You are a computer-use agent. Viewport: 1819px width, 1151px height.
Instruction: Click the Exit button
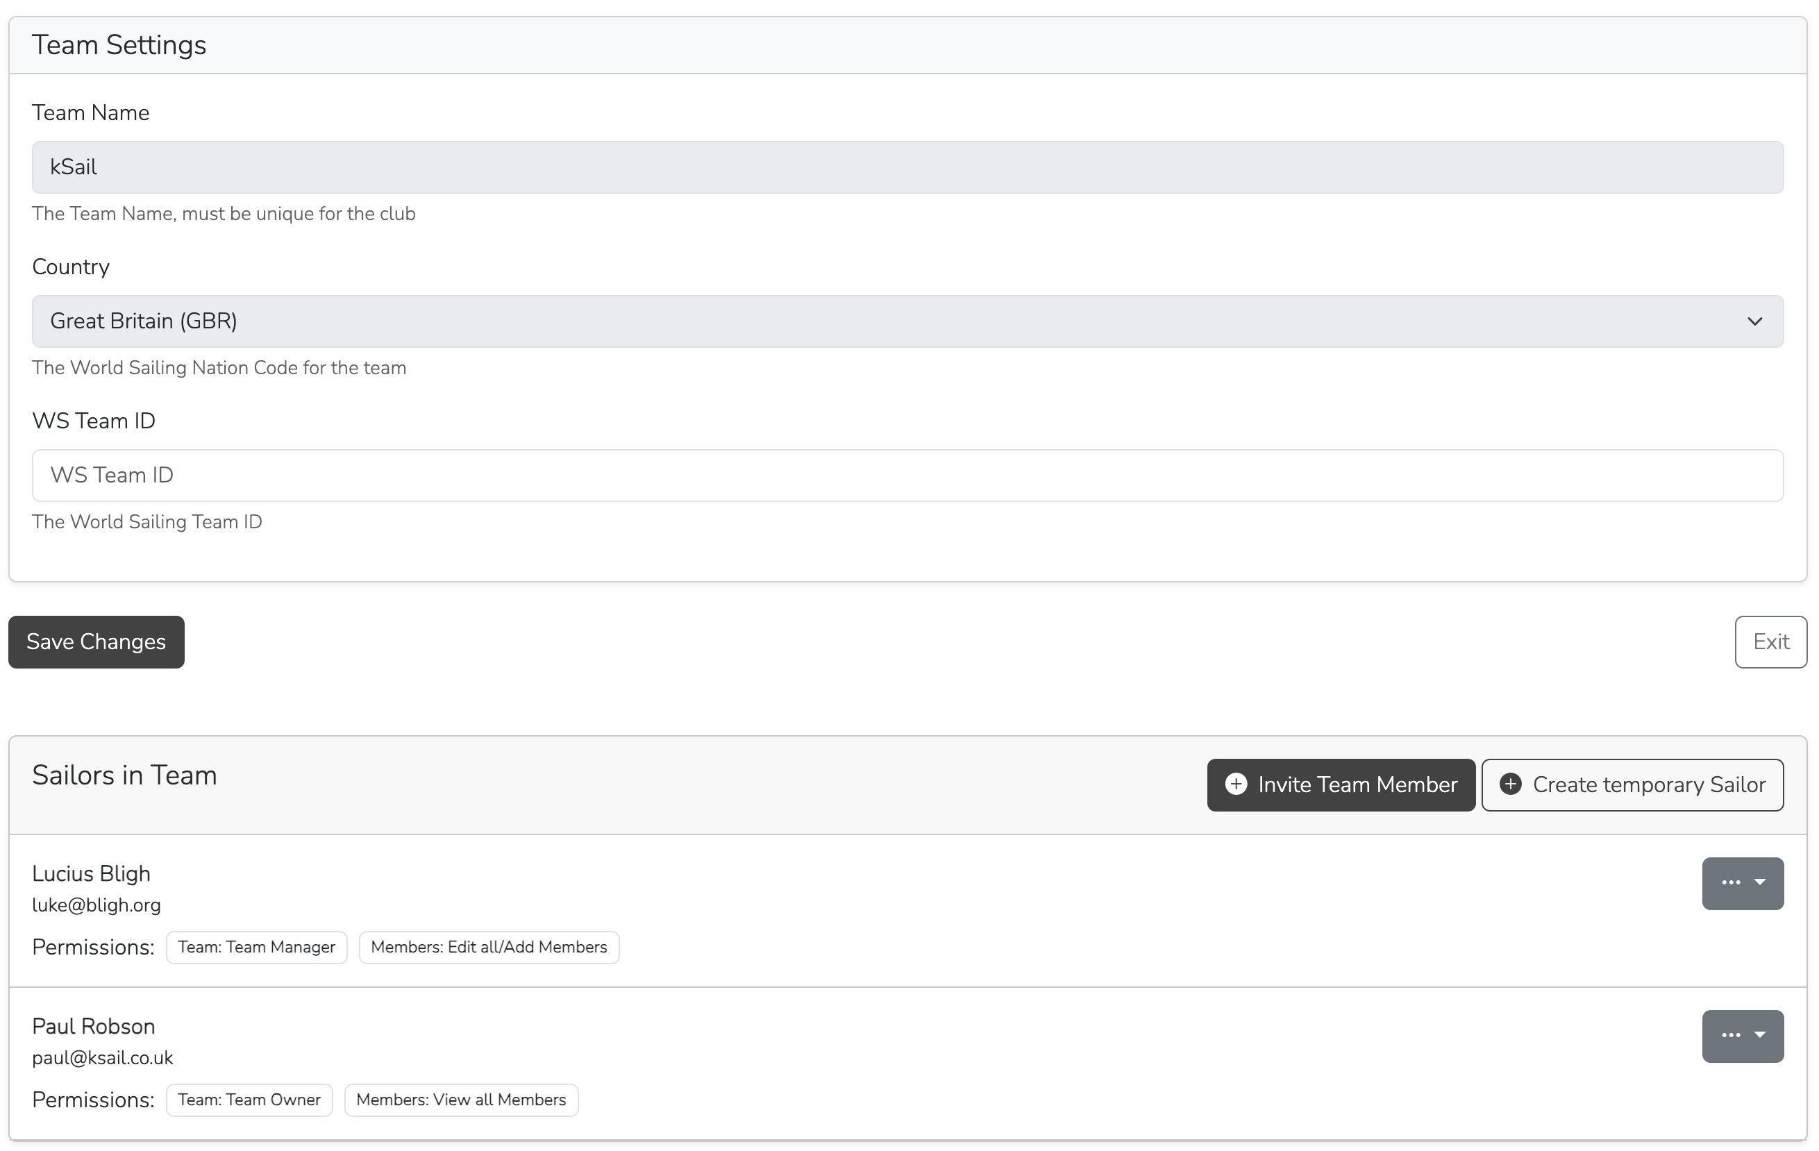pos(1770,642)
